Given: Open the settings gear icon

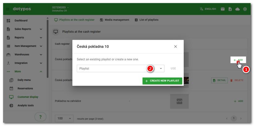Looking at the screenshot, I should pyautogui.click(x=245, y=9).
